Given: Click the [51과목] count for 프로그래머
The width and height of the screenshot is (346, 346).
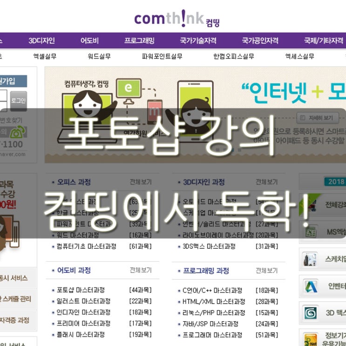Looking at the screenshot, I should 266,335.
